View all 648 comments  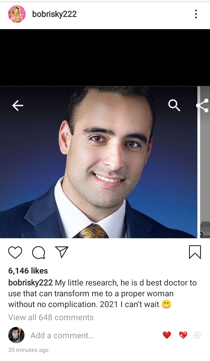pos(51,317)
